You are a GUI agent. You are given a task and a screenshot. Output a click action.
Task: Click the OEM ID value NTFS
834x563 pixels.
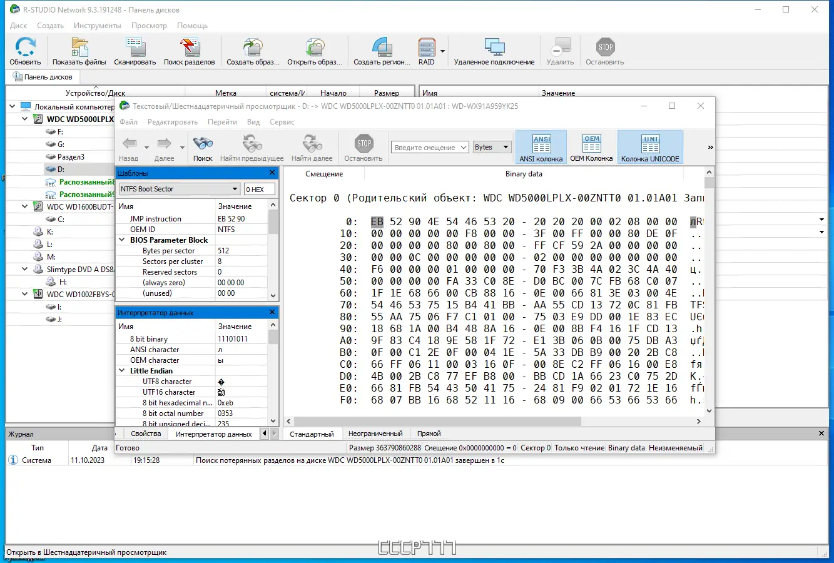(x=226, y=230)
